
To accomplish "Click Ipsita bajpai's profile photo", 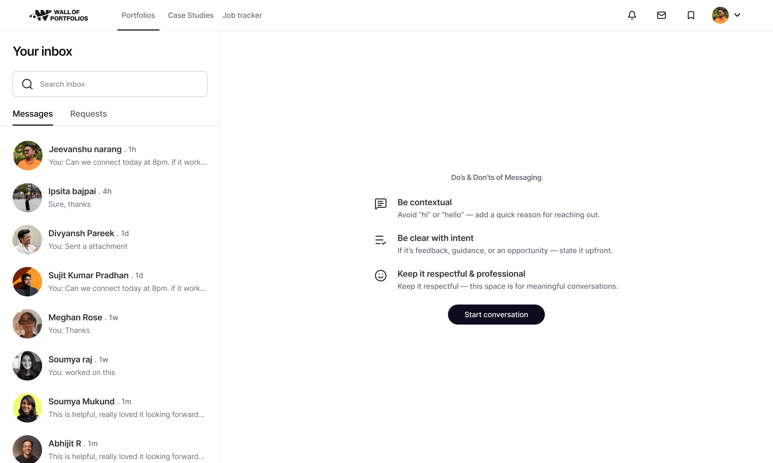I will (x=27, y=198).
